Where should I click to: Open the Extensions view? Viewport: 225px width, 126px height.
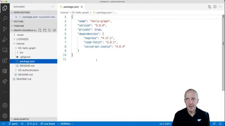(x=5, y=61)
